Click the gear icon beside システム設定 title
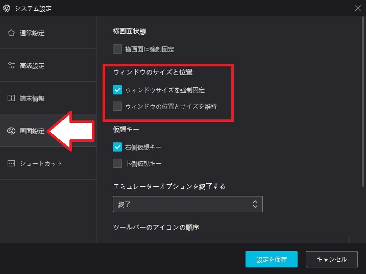The width and height of the screenshot is (366, 274). 7,8
